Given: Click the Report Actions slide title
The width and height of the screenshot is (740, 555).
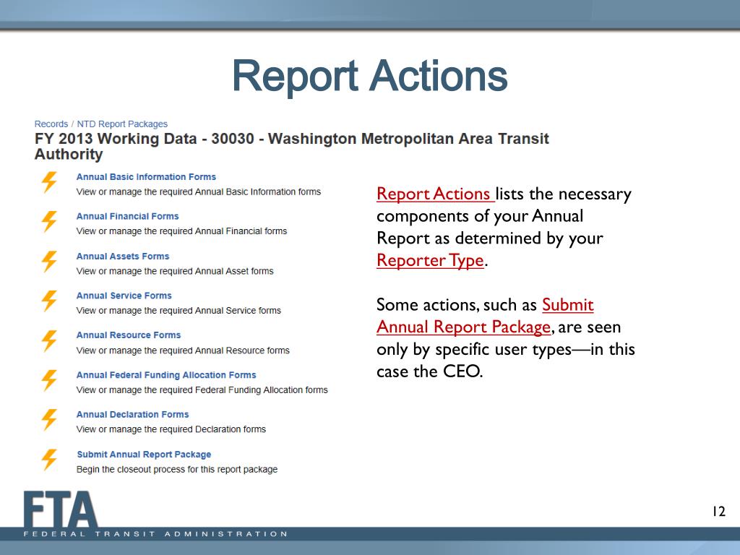Looking at the screenshot, I should click(370, 76).
